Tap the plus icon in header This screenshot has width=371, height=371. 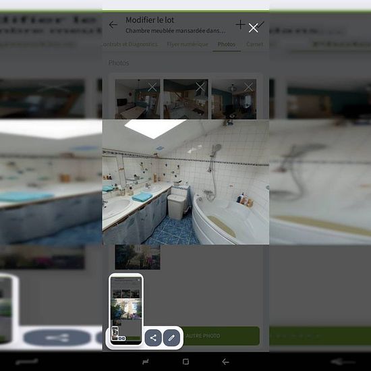(240, 24)
